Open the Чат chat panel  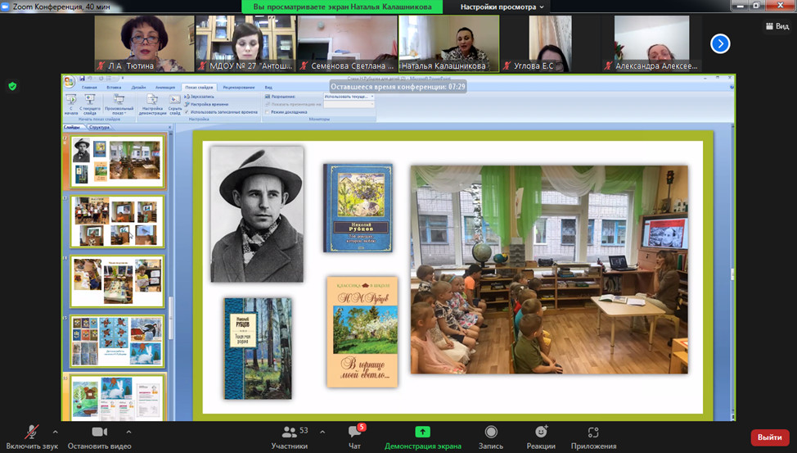click(353, 432)
